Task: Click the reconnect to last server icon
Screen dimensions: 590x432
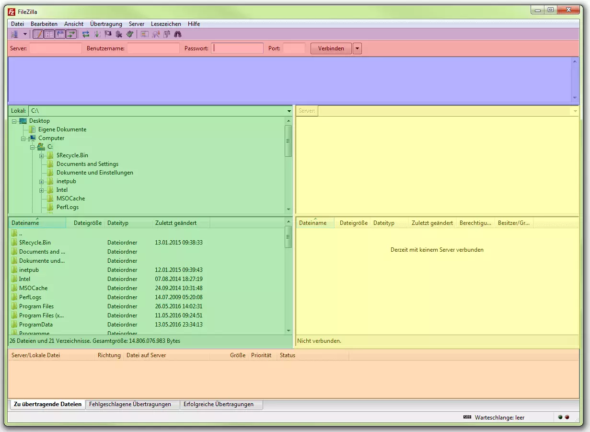Action: 130,34
